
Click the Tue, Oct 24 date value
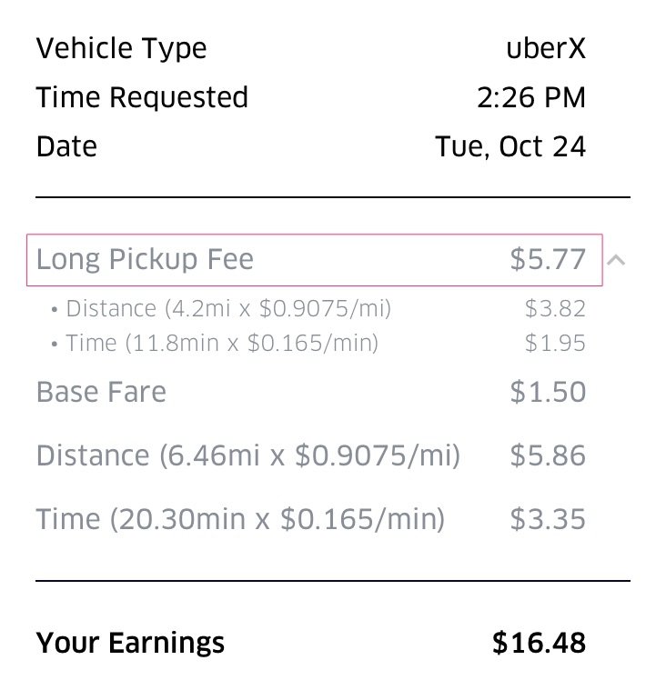pos(510,146)
